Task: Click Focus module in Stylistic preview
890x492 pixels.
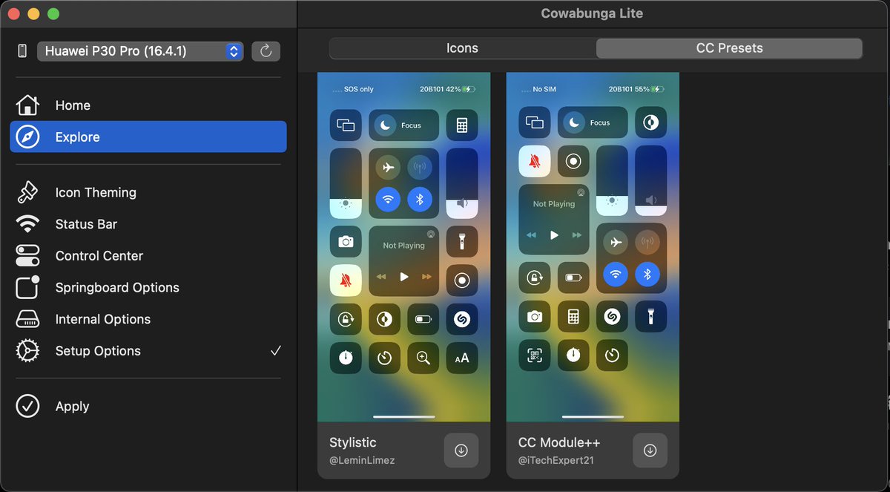Action: pos(404,125)
